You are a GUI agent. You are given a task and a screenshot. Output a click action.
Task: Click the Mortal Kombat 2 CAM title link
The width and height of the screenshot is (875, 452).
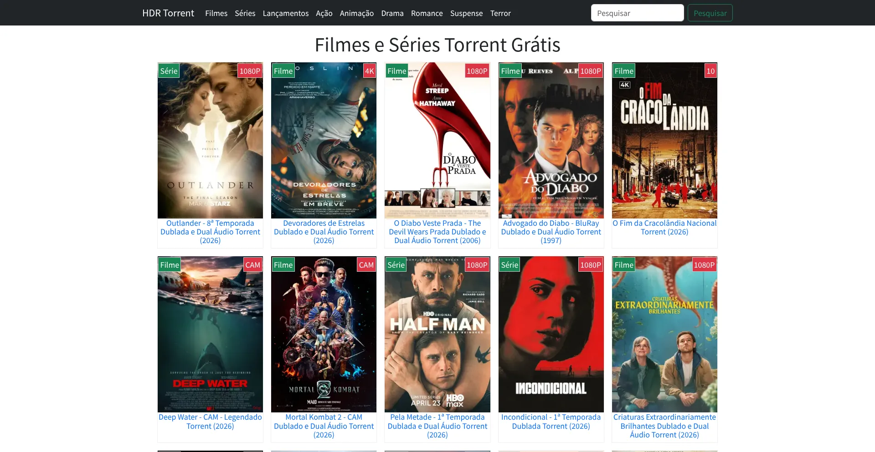coord(324,426)
